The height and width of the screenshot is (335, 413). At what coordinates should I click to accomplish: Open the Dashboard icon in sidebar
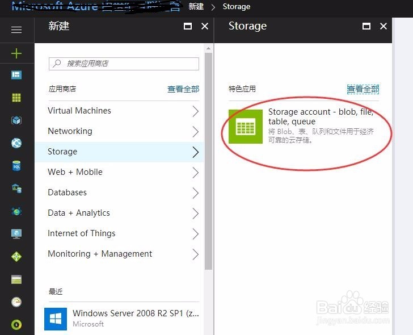(16, 75)
